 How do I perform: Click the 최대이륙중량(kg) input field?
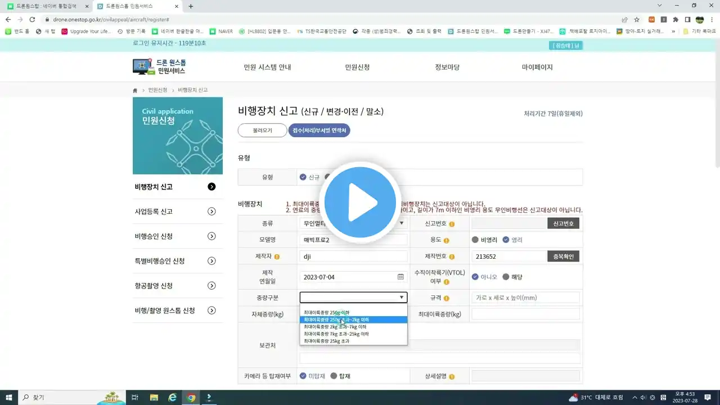525,314
